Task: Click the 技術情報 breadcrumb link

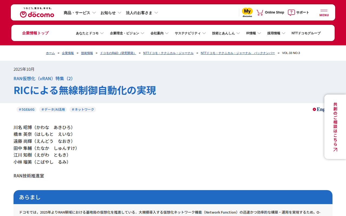Action: tap(87, 53)
